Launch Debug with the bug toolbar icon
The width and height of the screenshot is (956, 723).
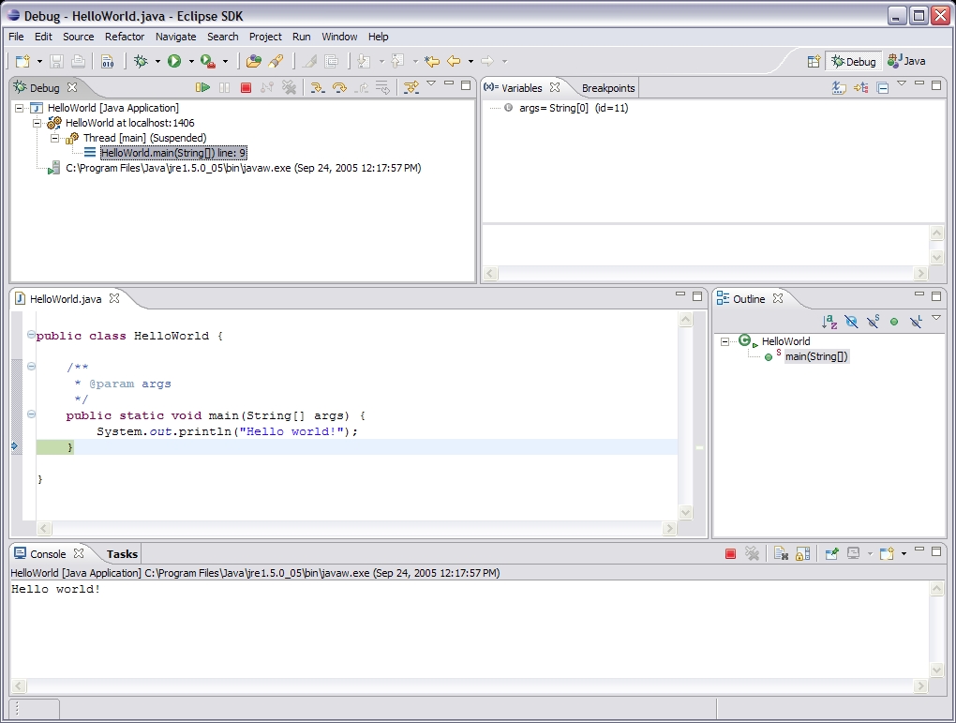[141, 61]
